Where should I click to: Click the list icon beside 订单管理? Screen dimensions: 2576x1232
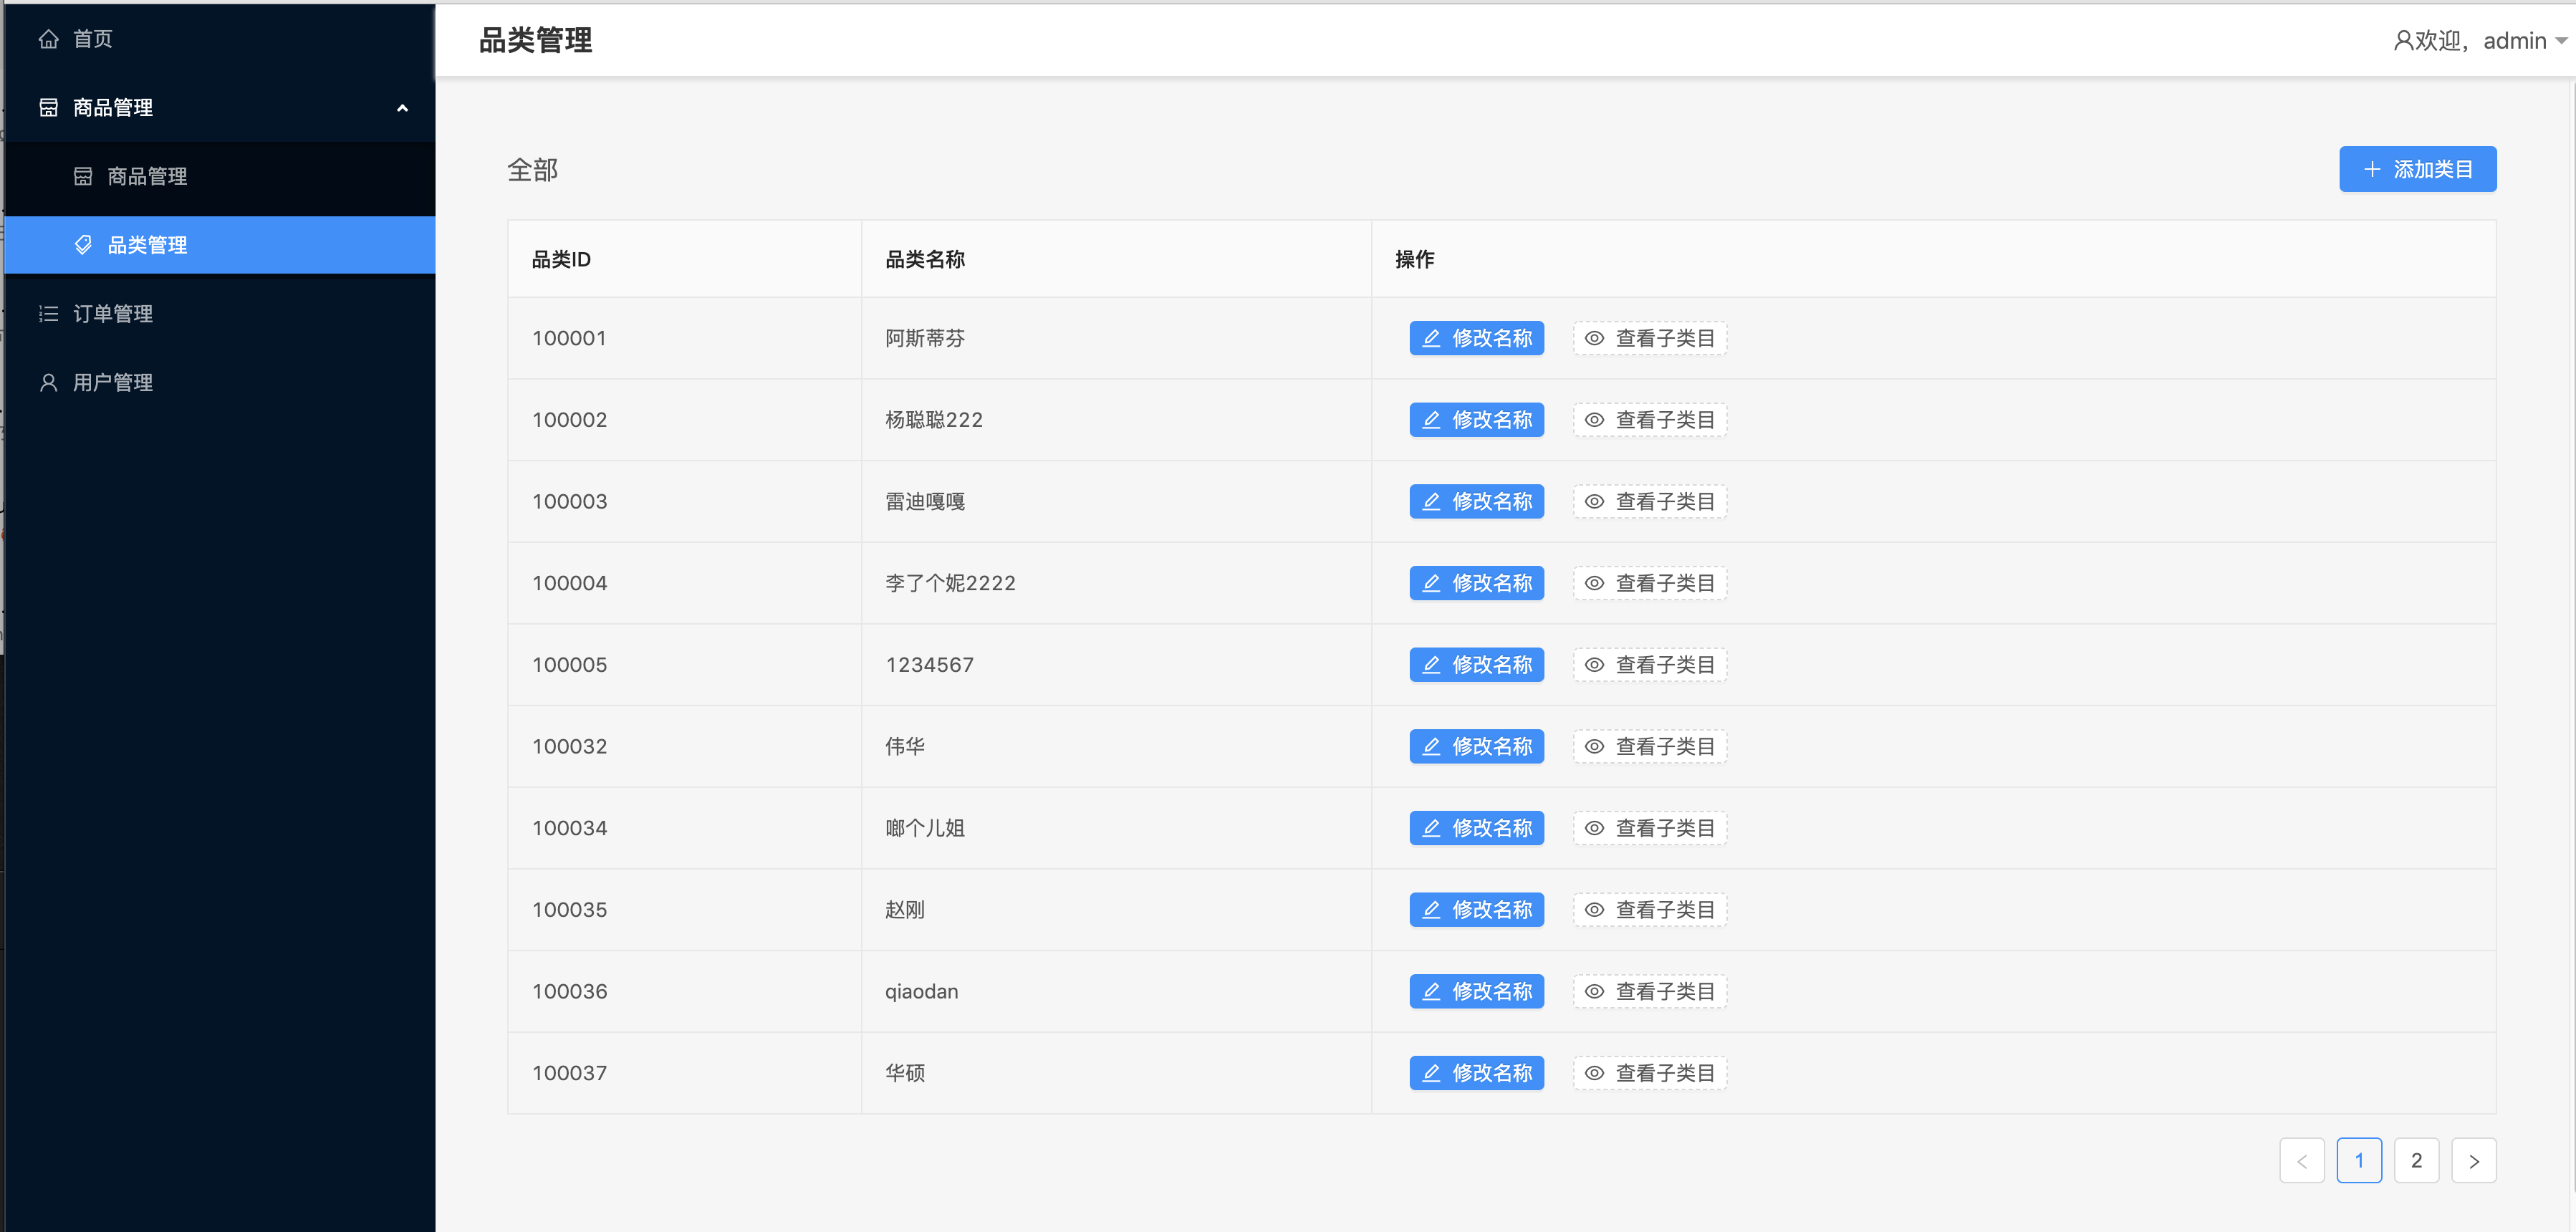point(48,314)
